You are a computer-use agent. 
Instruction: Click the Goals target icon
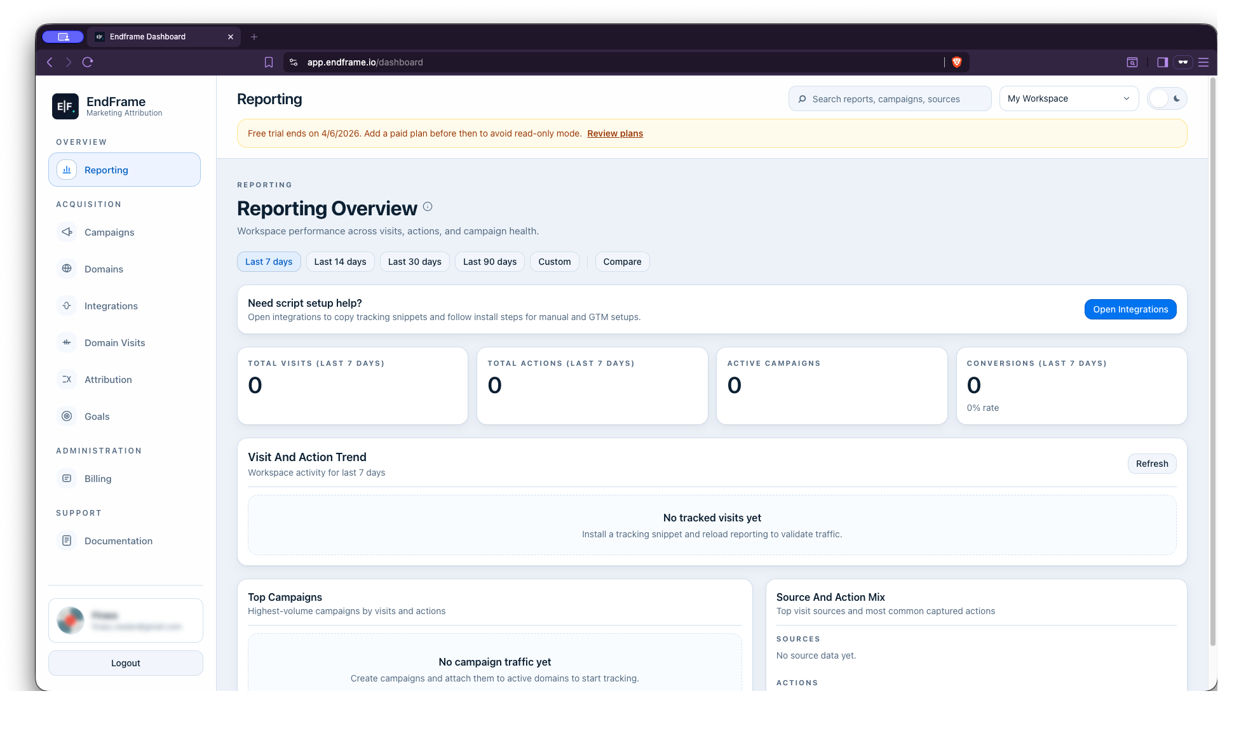(x=67, y=416)
